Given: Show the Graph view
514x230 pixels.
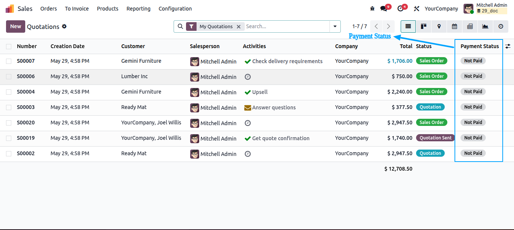Looking at the screenshot, I should [x=485, y=26].
